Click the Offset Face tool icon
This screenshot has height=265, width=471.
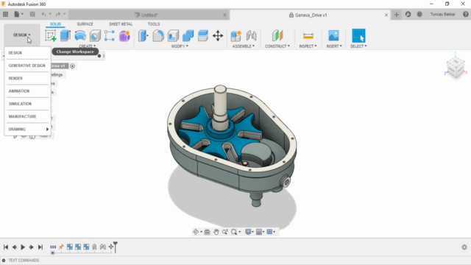click(x=203, y=36)
